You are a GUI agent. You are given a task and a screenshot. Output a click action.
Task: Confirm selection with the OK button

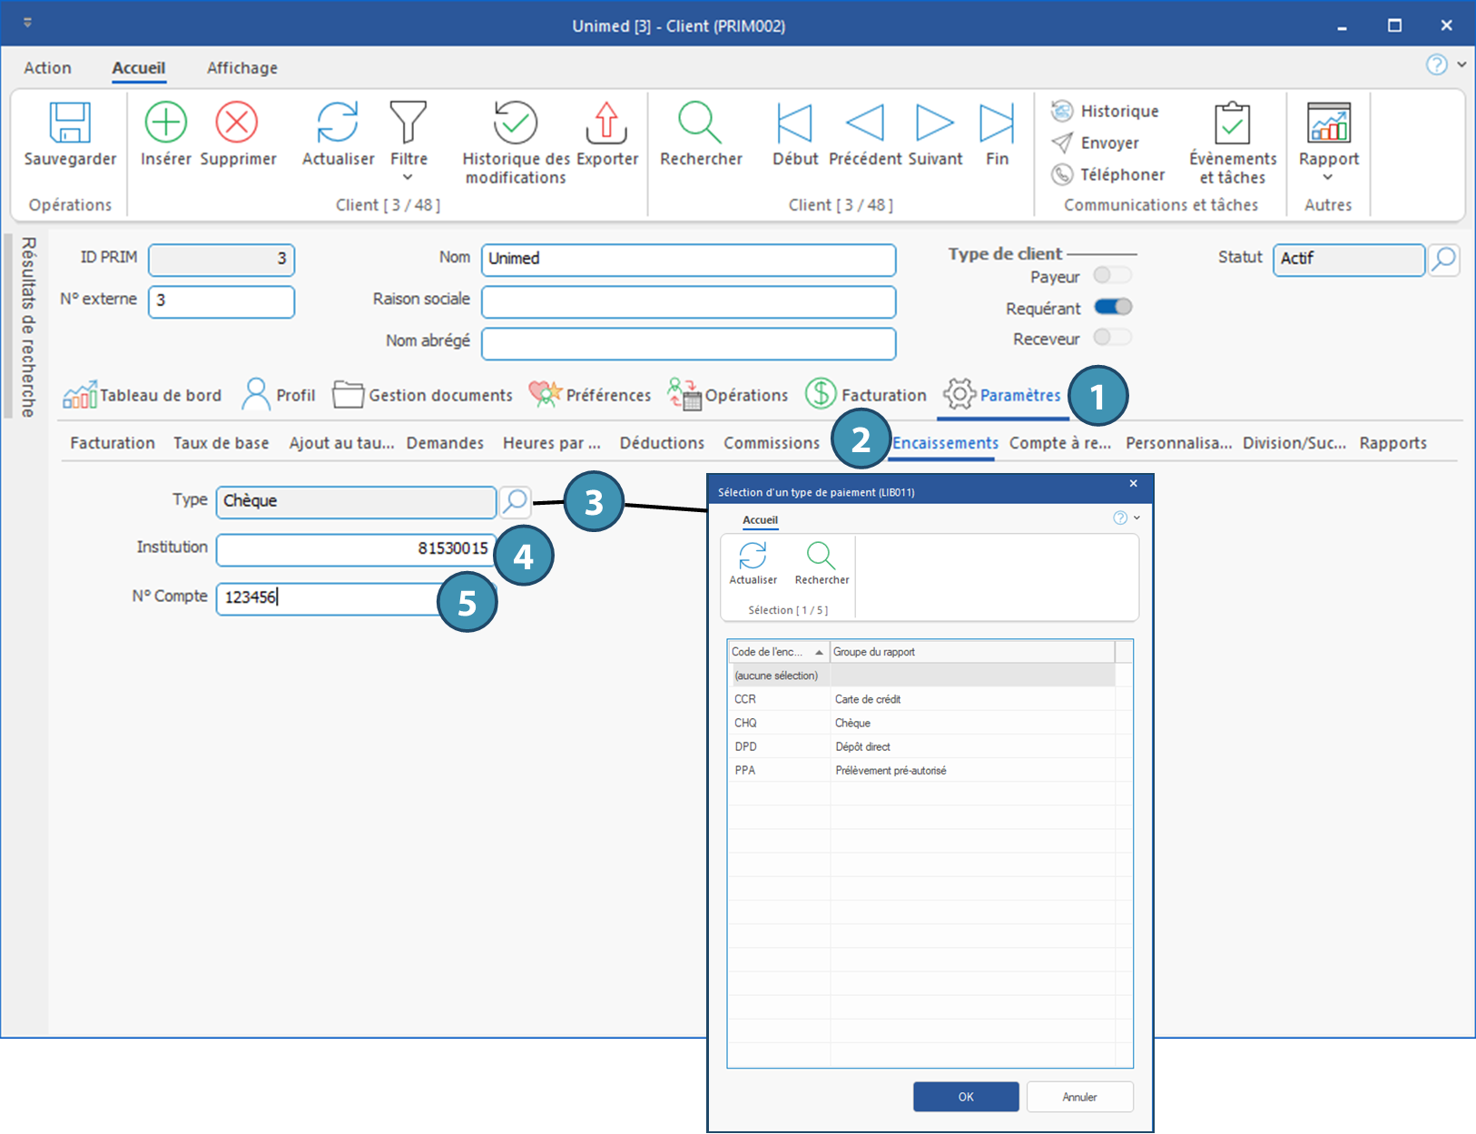coord(965,1097)
